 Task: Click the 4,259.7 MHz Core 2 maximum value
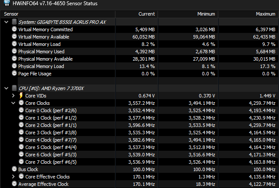(262, 125)
